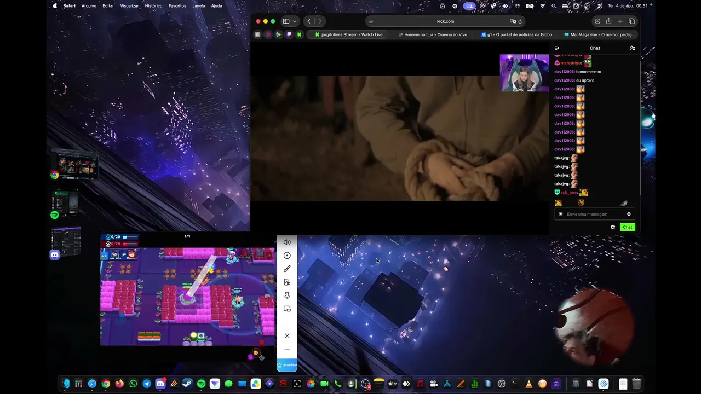Open Firefox from the Dock
The image size is (701, 394).
[x=119, y=384]
